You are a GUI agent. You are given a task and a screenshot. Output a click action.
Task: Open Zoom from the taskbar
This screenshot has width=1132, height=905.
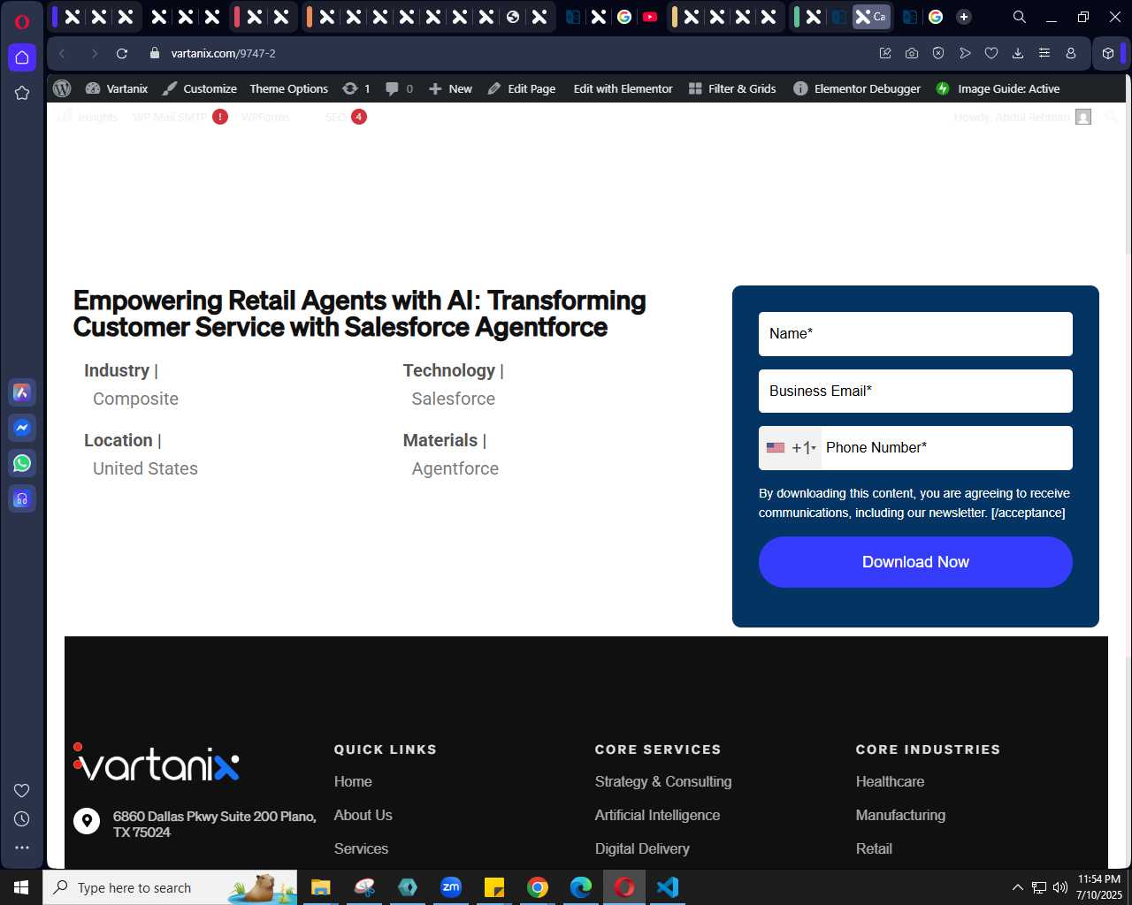pyautogui.click(x=451, y=887)
